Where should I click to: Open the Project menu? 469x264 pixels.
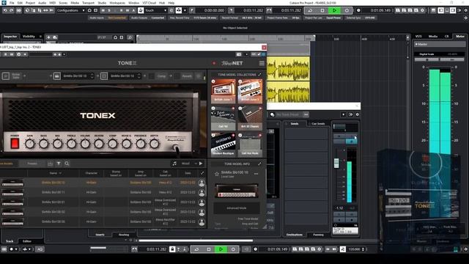coord(30,3)
